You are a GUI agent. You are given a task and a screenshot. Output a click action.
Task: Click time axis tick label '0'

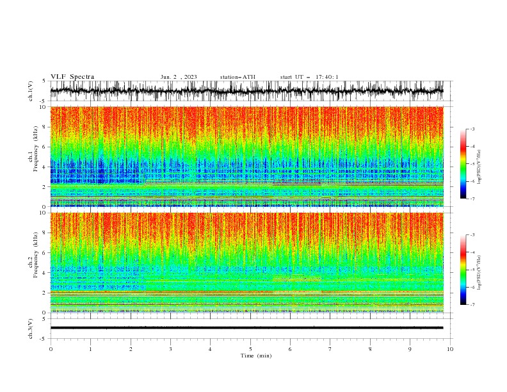point(51,349)
